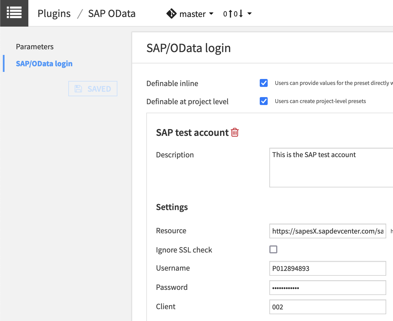The height and width of the screenshot is (321, 393).
Task: Click the Definable inline label
Action: coord(172,84)
